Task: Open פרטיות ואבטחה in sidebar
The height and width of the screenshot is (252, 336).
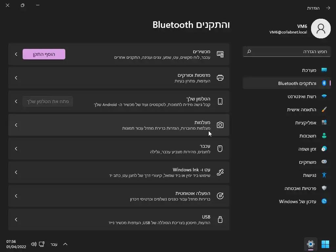Action: point(287,188)
